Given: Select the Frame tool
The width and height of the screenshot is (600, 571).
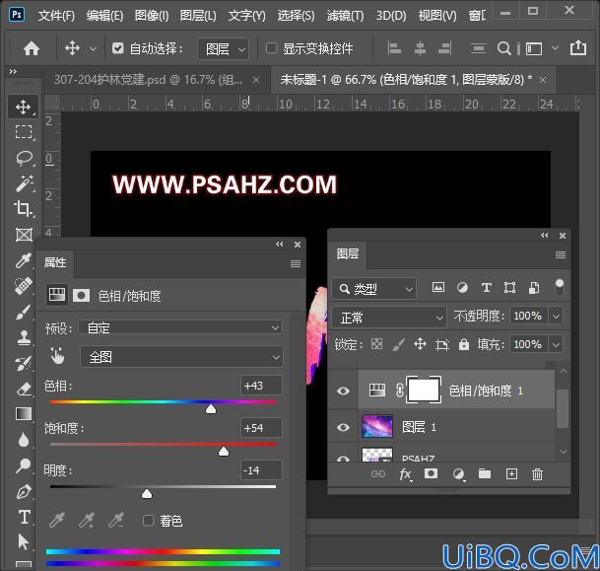Looking at the screenshot, I should 24,235.
